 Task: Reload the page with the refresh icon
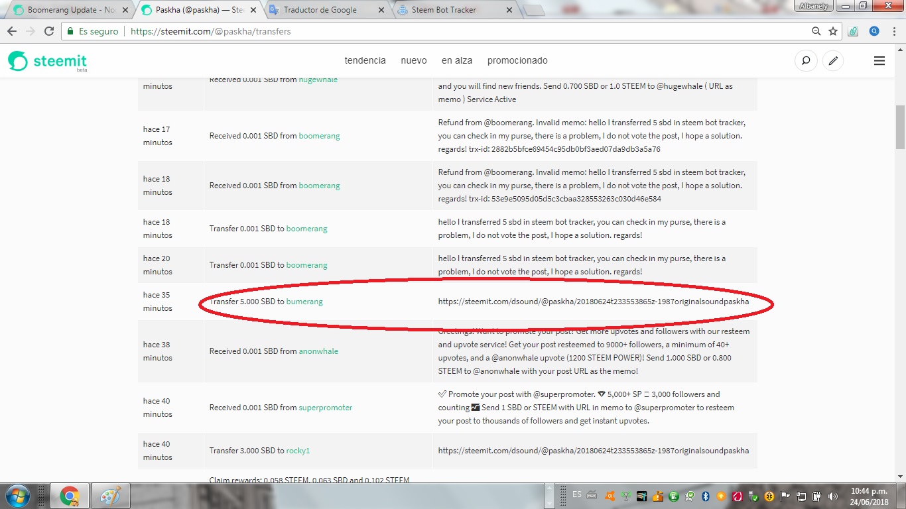tap(49, 31)
